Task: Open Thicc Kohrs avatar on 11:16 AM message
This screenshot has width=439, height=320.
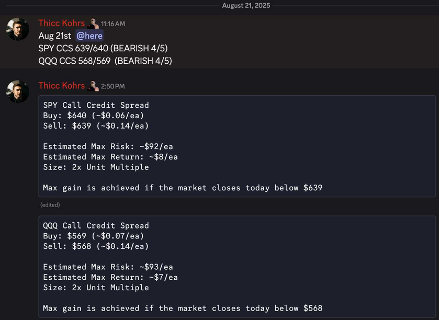Action: [x=18, y=29]
